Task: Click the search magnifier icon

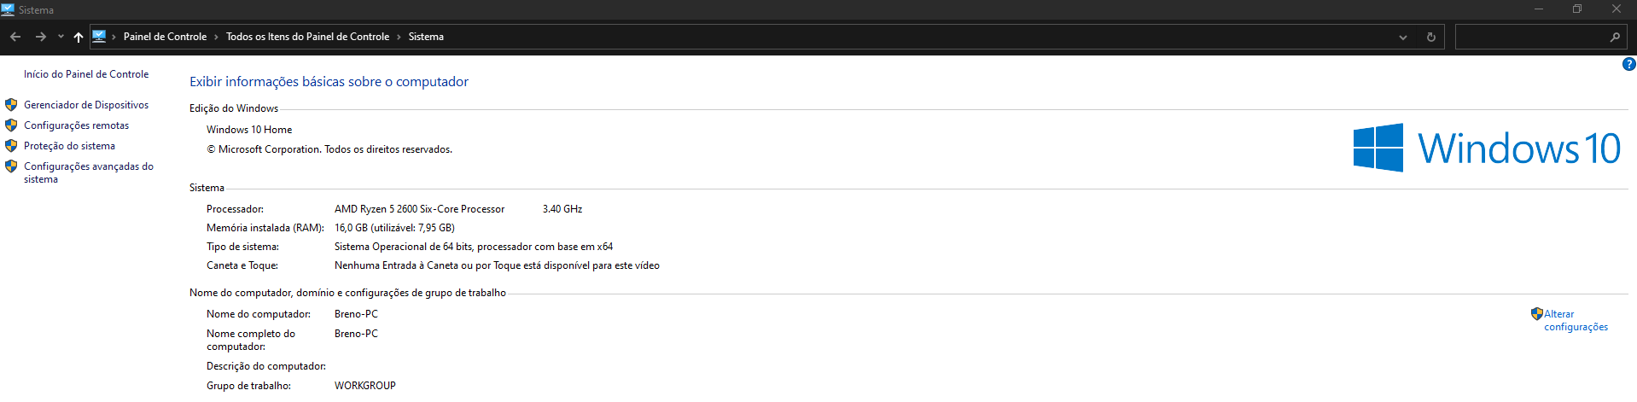Action: coord(1615,37)
